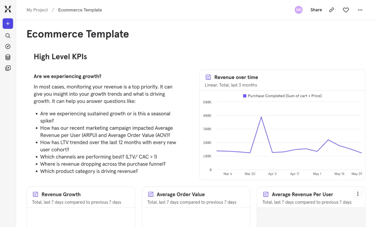Open the Average Order Value report title
Viewport: 376px width, 227px height.
[180, 194]
